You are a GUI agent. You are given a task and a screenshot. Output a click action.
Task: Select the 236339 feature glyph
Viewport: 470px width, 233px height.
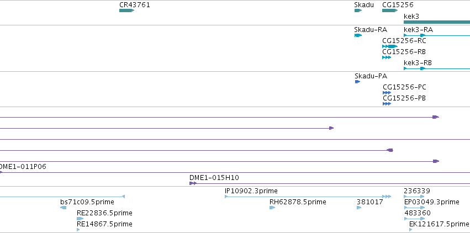[x=414, y=197]
